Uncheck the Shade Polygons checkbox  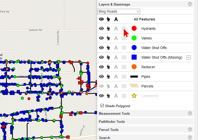tap(102, 106)
